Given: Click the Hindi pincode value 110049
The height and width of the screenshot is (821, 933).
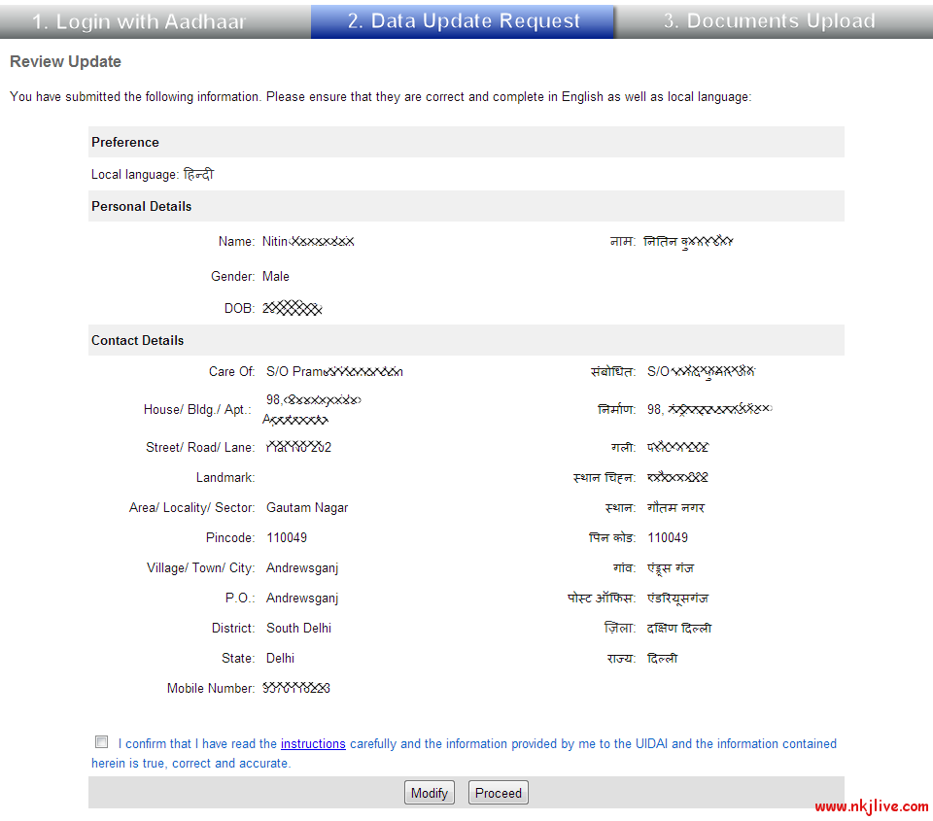Looking at the screenshot, I should [x=668, y=538].
